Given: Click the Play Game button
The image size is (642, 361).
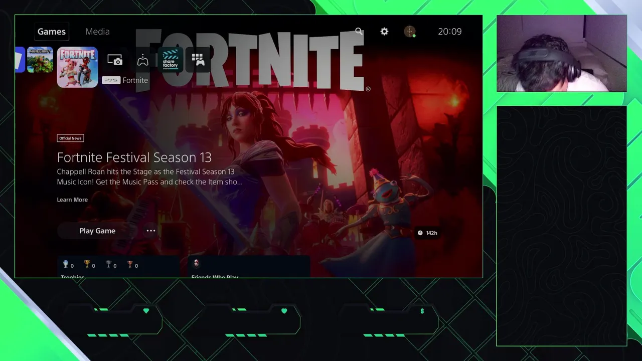Looking at the screenshot, I should click(97, 231).
